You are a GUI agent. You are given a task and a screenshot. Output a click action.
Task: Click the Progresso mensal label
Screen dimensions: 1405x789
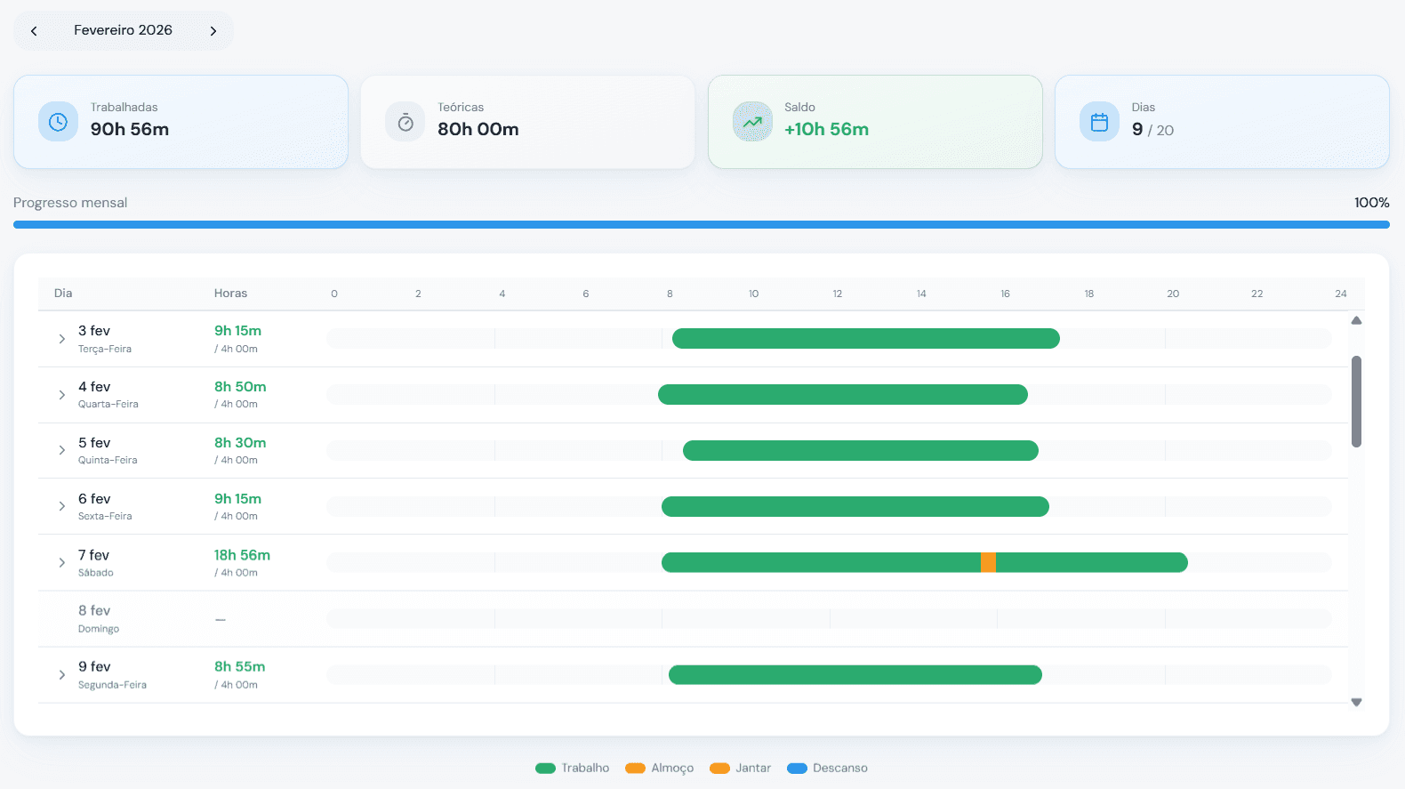70,203
